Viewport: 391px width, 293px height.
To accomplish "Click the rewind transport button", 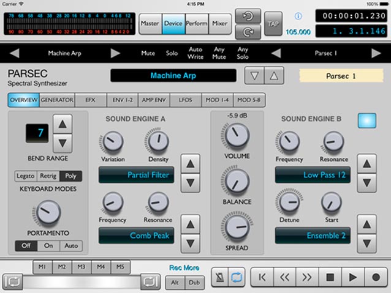I will tap(284, 277).
